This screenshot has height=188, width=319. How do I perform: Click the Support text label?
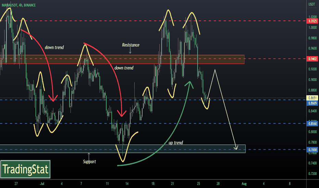(89, 162)
